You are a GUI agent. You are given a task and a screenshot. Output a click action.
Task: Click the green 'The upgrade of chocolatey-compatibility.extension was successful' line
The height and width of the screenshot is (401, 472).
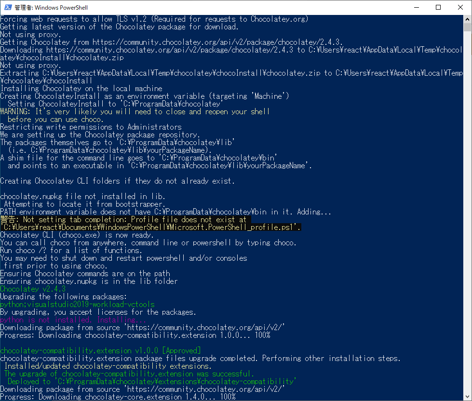point(129,374)
